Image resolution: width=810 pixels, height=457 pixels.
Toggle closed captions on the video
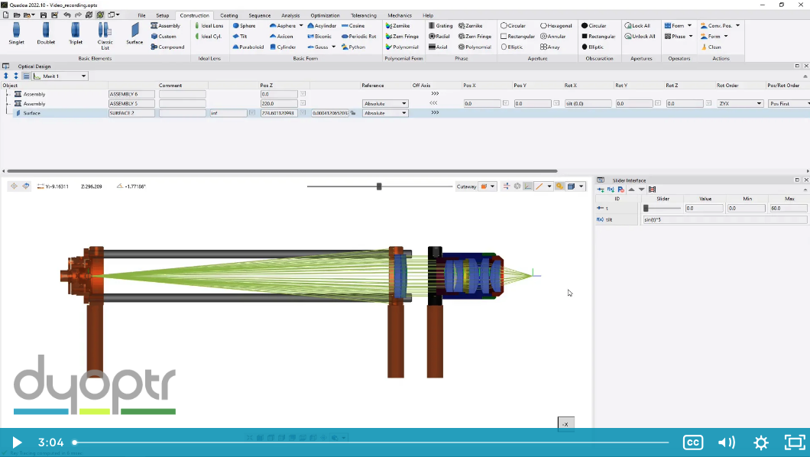click(692, 442)
